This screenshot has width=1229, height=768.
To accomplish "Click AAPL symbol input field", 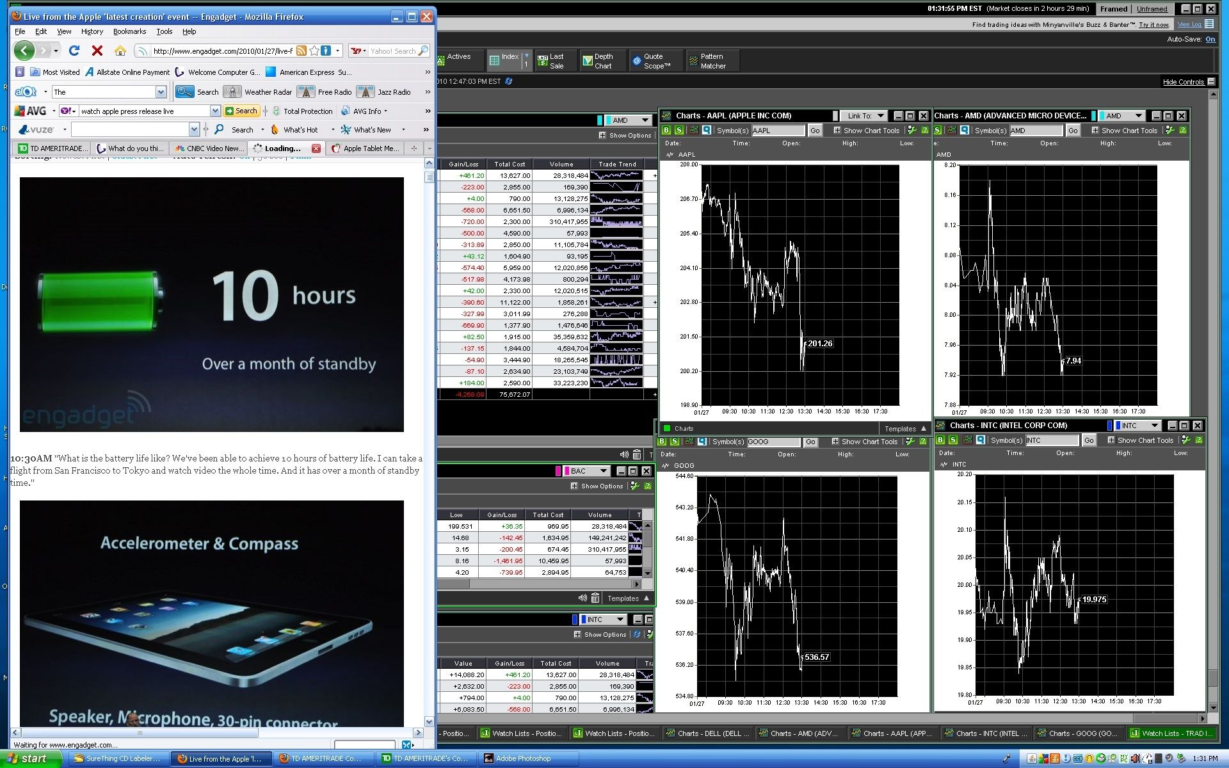I will click(778, 131).
